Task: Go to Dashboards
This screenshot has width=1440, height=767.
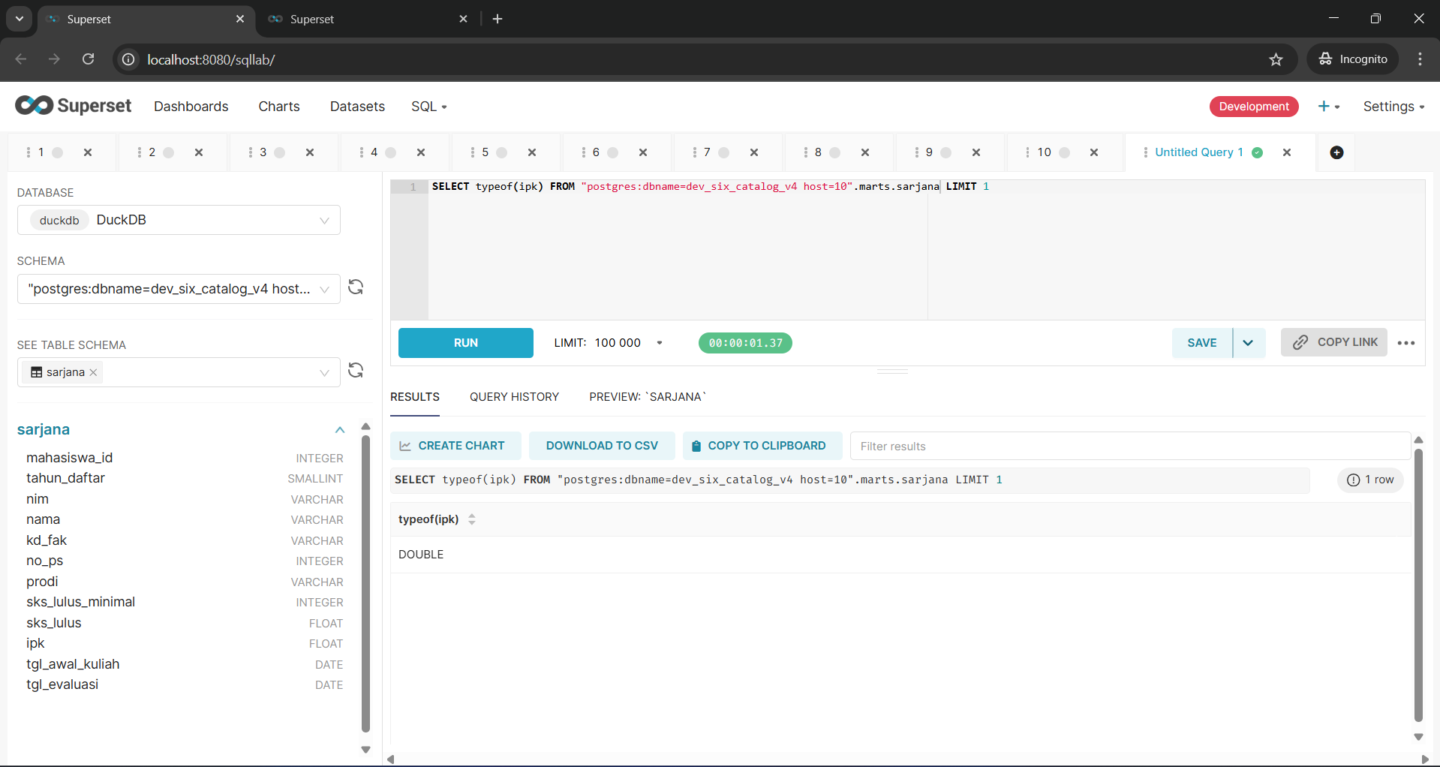Action: [191, 107]
